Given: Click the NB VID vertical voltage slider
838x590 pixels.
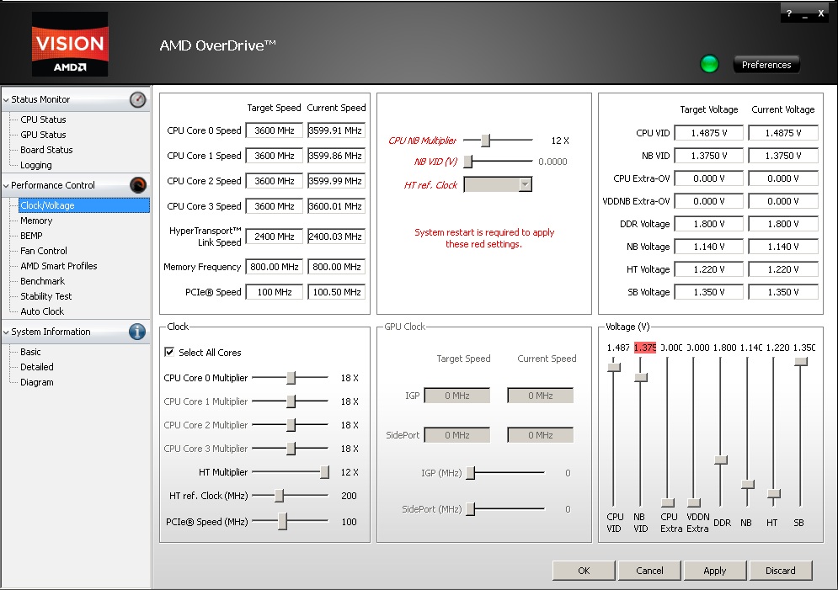Looking at the screenshot, I should pos(641,378).
